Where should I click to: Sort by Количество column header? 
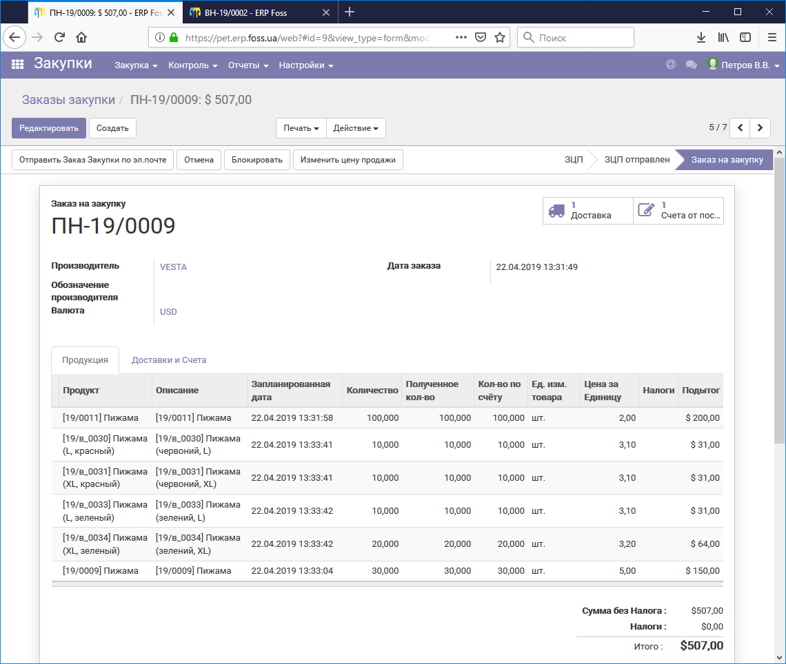click(x=372, y=390)
